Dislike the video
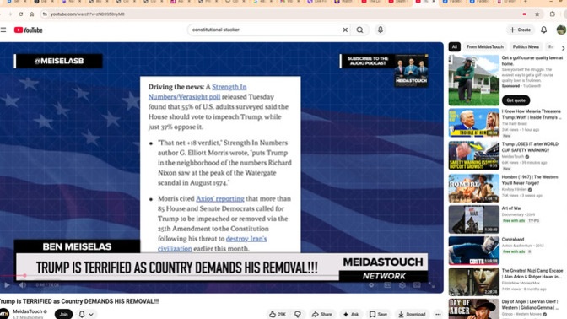The width and height of the screenshot is (567, 319). 298,314
